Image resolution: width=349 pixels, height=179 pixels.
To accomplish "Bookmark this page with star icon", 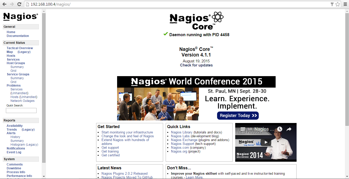I will (338, 4).
